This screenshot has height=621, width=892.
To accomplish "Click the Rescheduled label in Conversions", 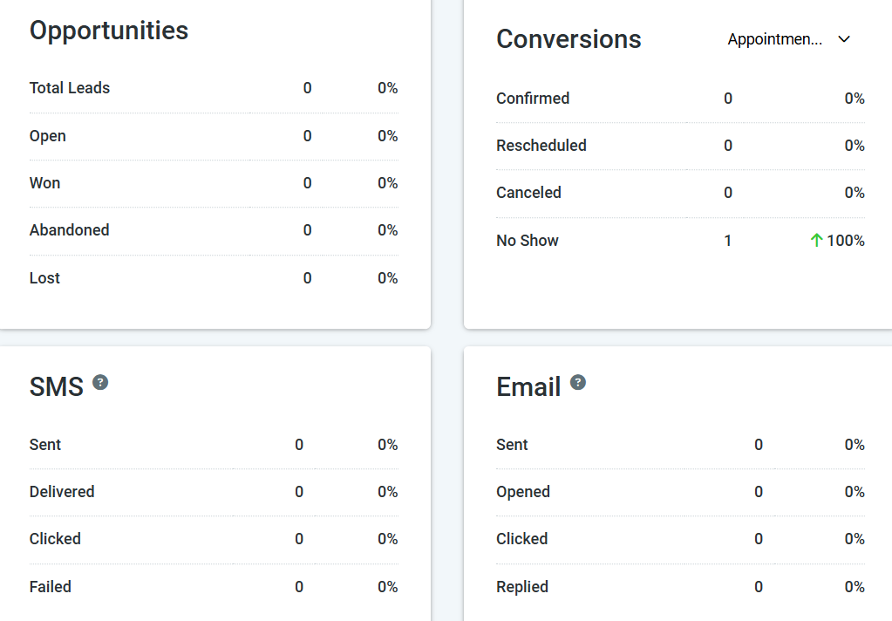I will pyautogui.click(x=541, y=146).
